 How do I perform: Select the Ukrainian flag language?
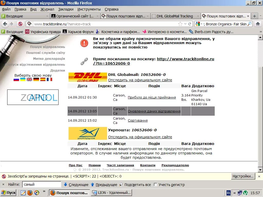23,80
